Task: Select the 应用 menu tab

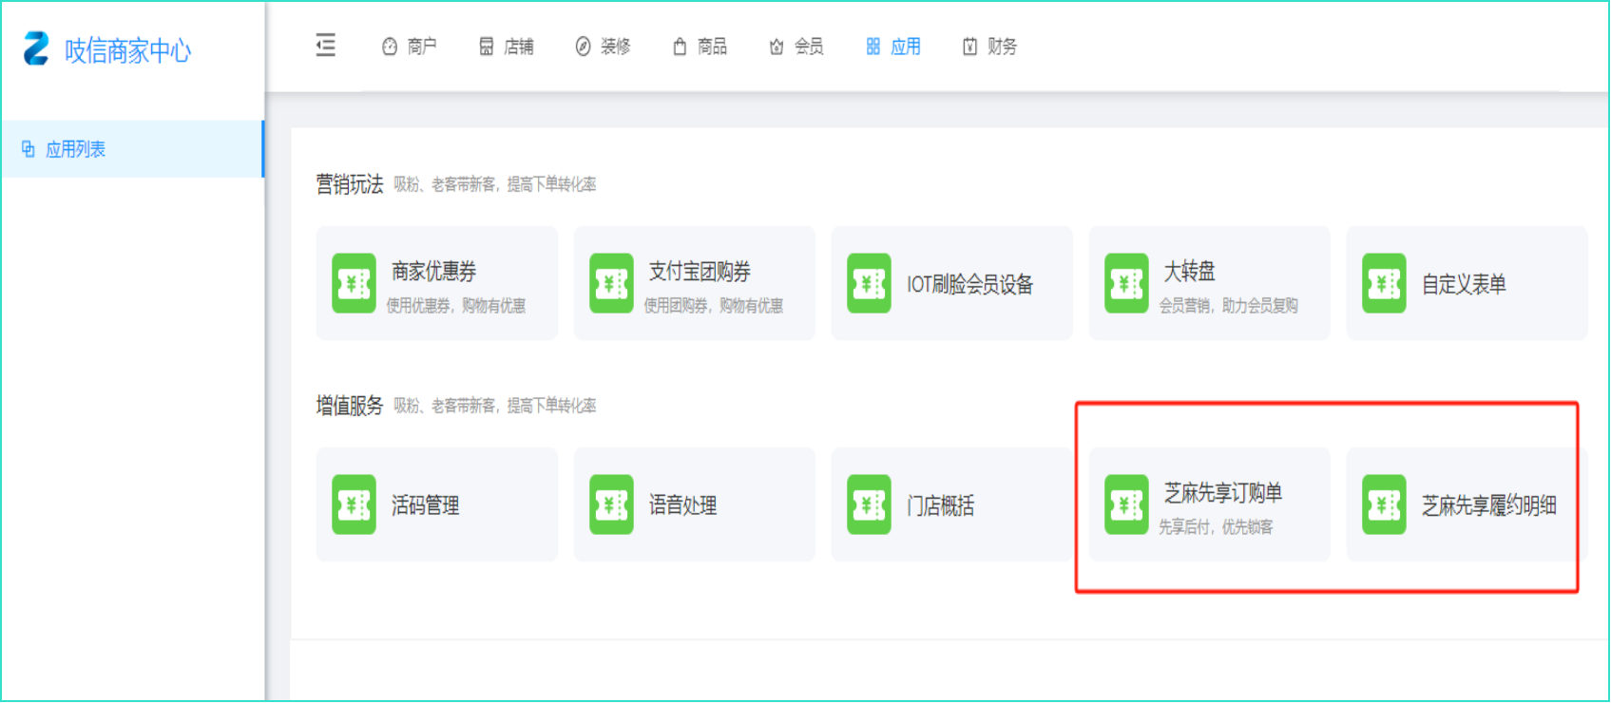Action: click(x=893, y=47)
